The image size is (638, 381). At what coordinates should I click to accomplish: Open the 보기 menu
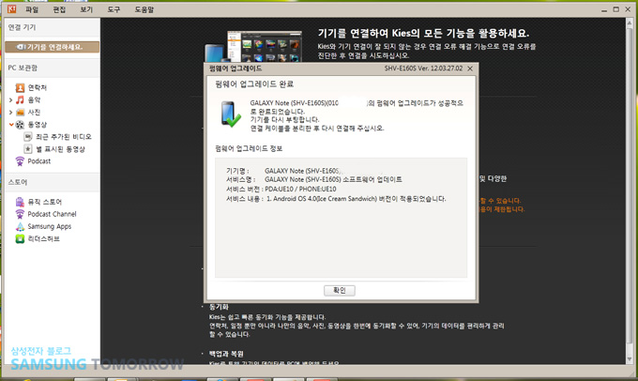pyautogui.click(x=86, y=9)
